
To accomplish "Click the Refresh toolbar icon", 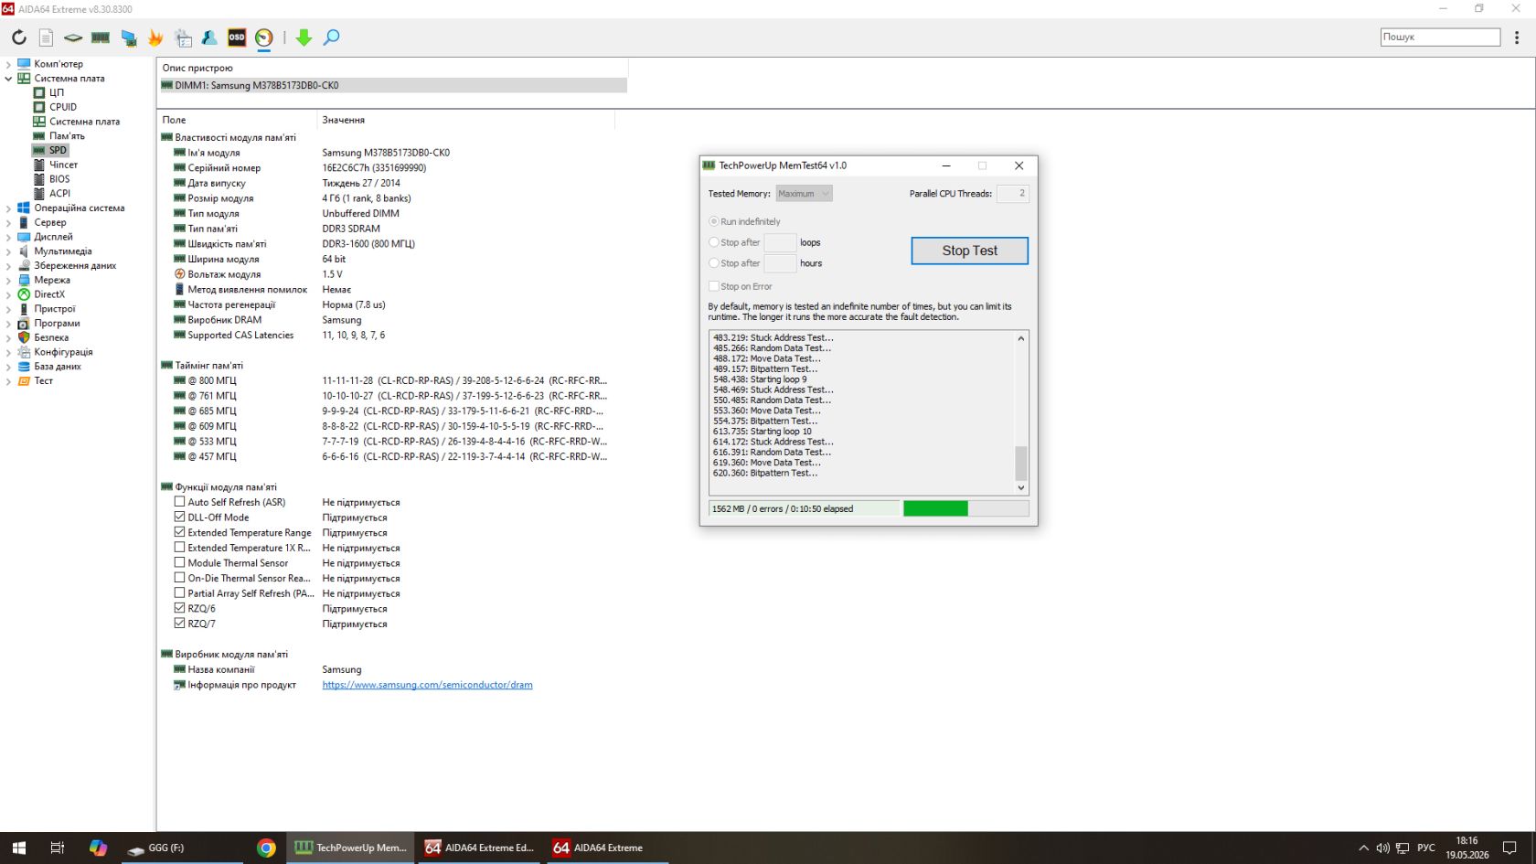I will (19, 37).
